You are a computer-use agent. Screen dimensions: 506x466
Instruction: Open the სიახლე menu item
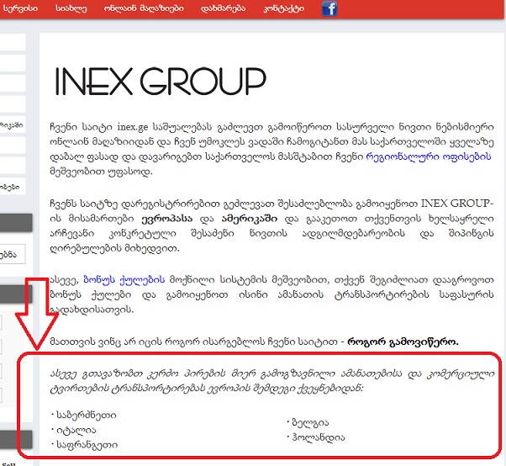click(x=71, y=8)
